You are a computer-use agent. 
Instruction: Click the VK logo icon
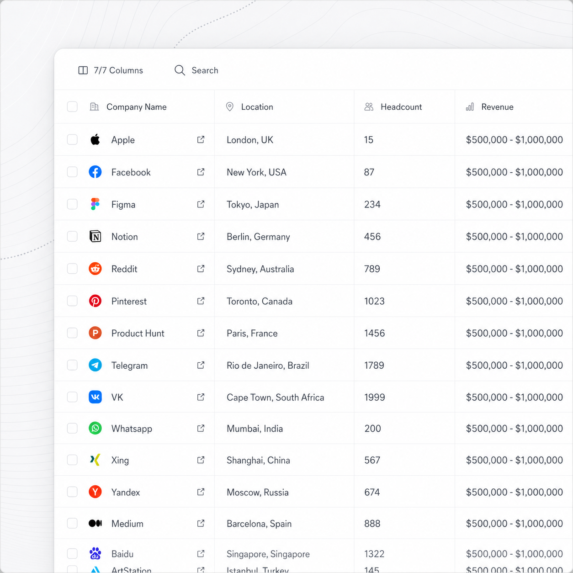(x=95, y=397)
